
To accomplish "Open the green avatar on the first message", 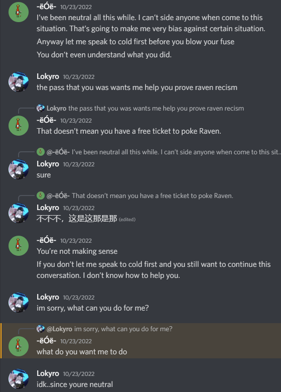I will pyautogui.click(x=19, y=12).
